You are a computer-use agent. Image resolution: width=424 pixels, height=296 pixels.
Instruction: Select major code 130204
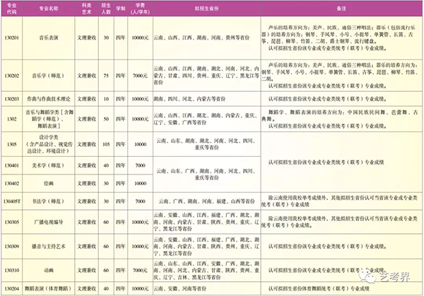click(11, 289)
